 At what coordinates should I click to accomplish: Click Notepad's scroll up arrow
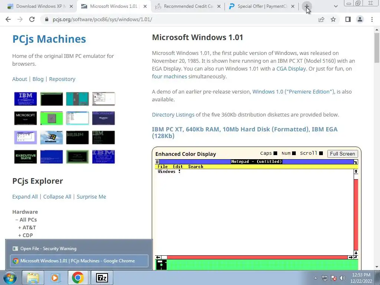point(356,171)
